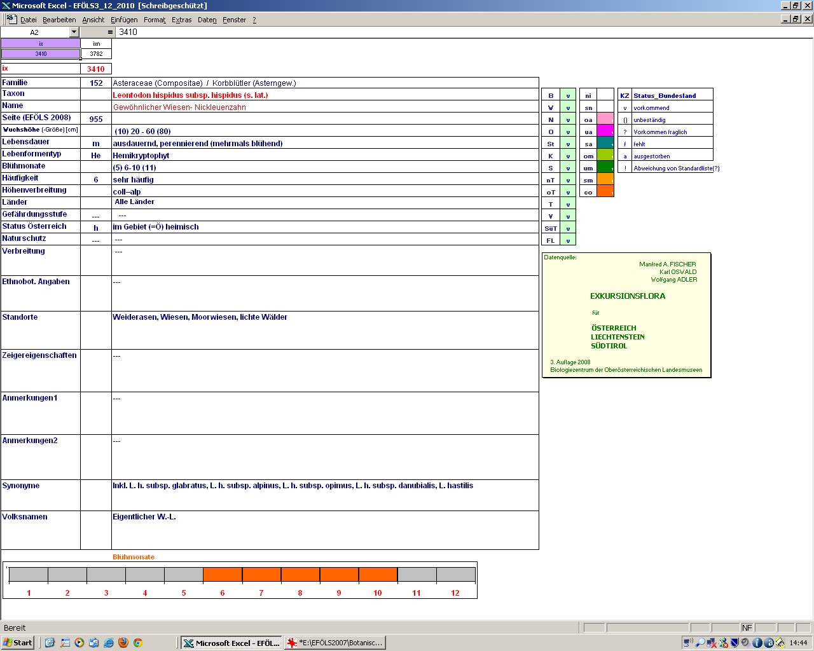Image resolution: width=814 pixels, height=651 pixels.
Task: Select the purple cell with value 3410
Action: [x=41, y=54]
